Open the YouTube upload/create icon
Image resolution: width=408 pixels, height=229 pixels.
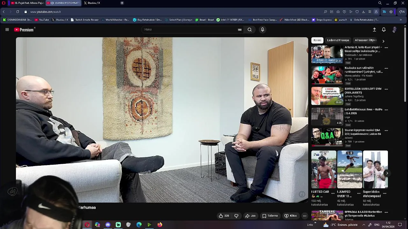pos(374,30)
